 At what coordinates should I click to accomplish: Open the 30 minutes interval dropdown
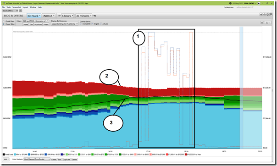83,16
